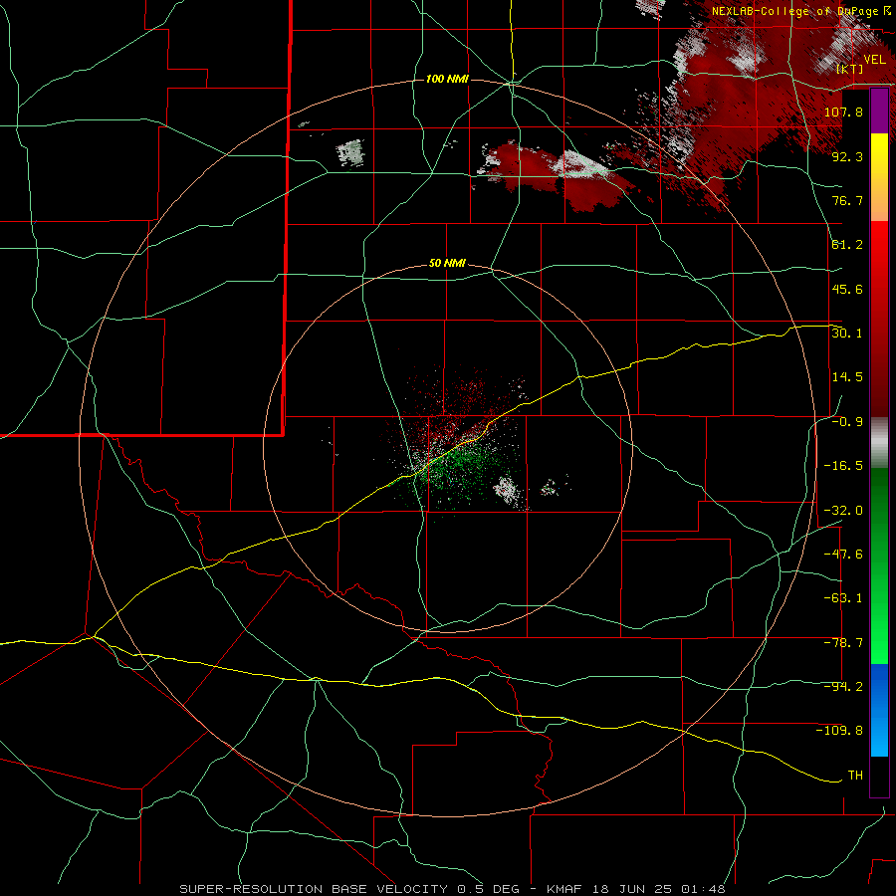Click the -78.7 velocity scale value
The image size is (896, 896).
pyautogui.click(x=843, y=643)
